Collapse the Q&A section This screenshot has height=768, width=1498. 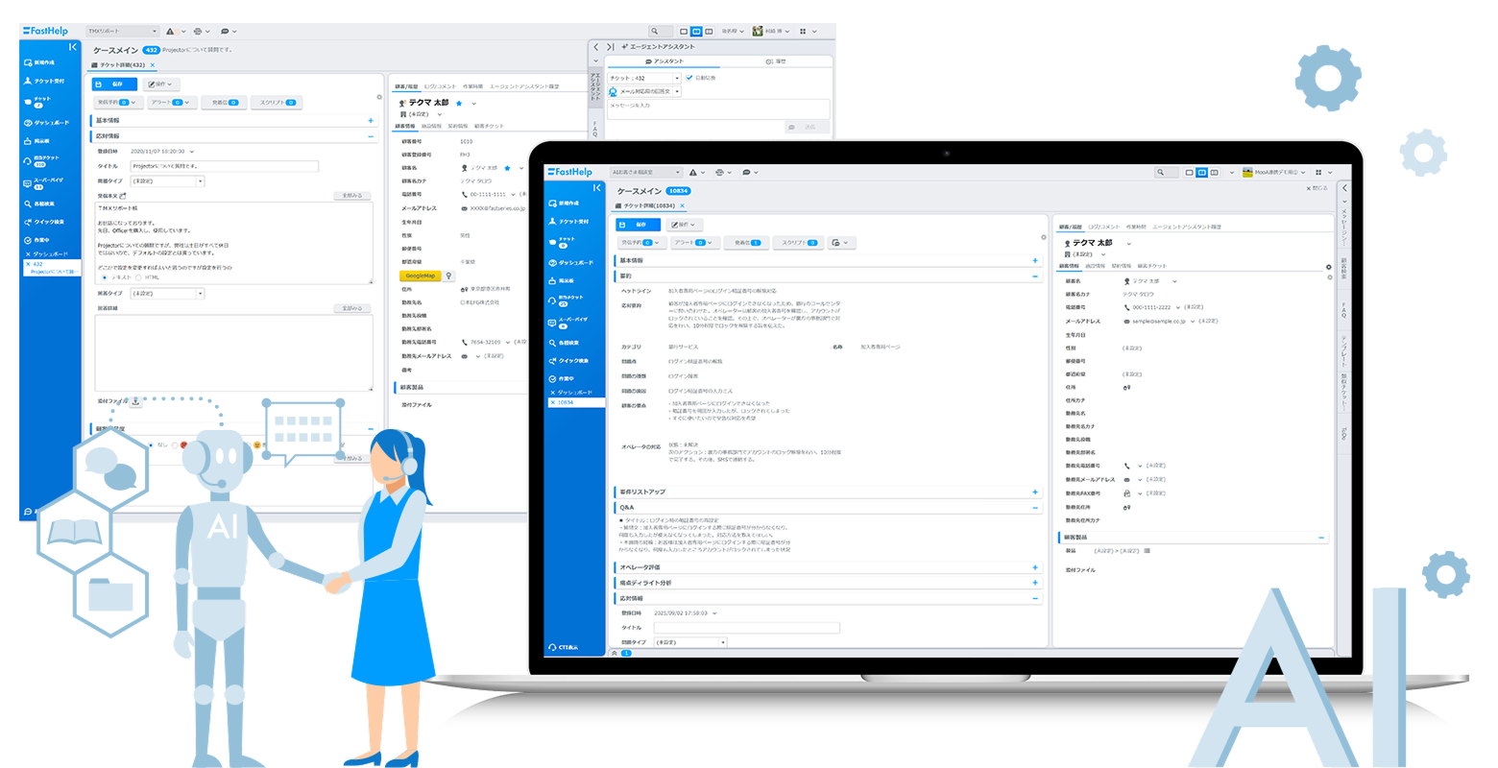[1035, 507]
